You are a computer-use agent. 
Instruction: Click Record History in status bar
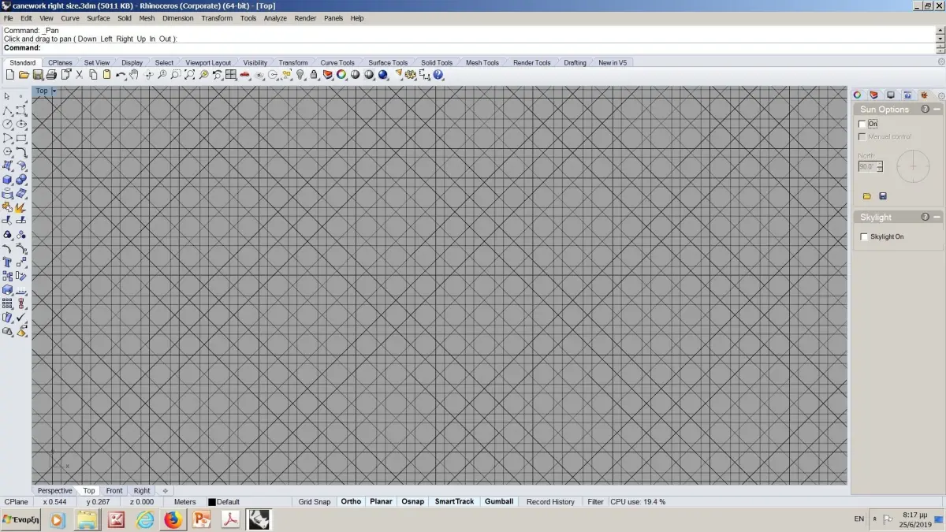tap(550, 501)
